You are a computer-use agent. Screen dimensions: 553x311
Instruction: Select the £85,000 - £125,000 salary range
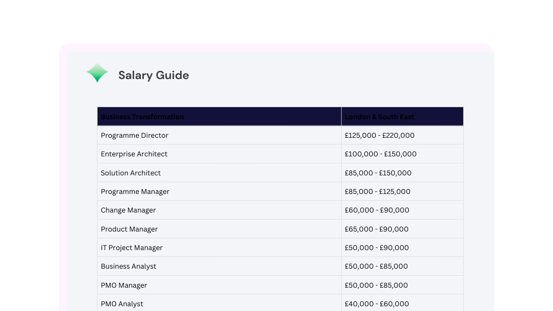378,191
